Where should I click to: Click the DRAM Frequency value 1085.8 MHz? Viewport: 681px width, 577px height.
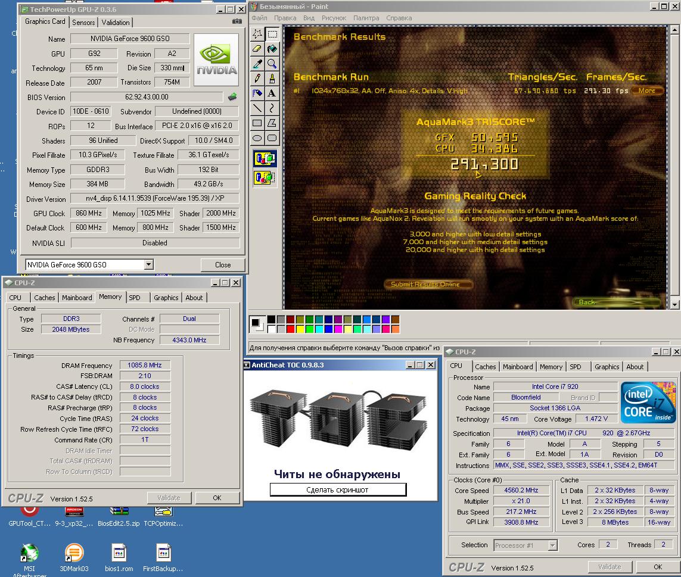click(145, 365)
